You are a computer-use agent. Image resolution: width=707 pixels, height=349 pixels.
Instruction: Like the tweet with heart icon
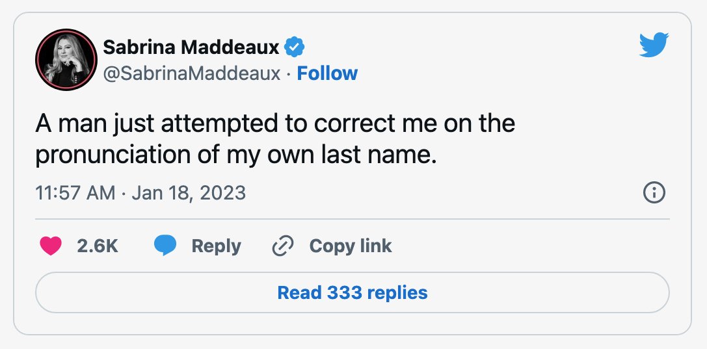click(x=51, y=246)
